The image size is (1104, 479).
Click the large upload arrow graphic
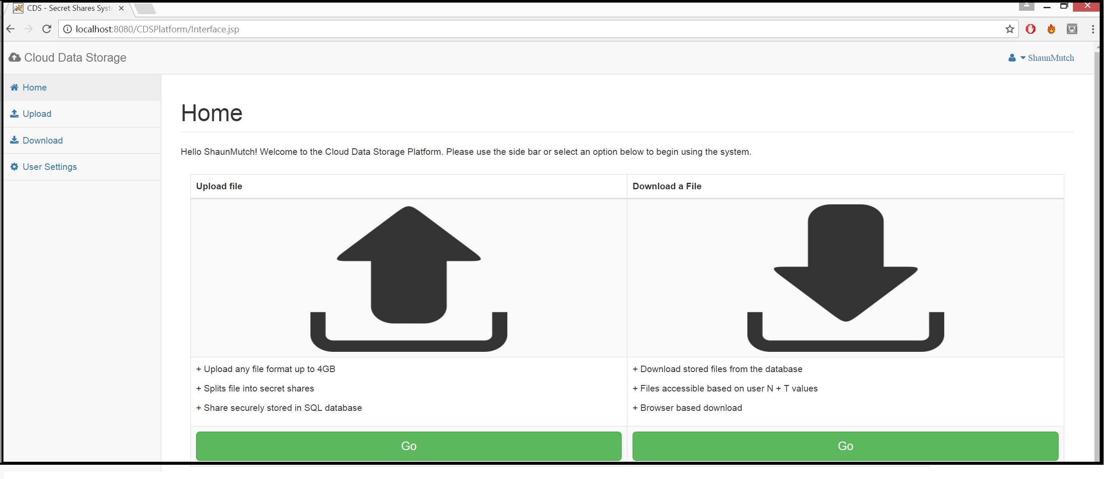tap(408, 278)
